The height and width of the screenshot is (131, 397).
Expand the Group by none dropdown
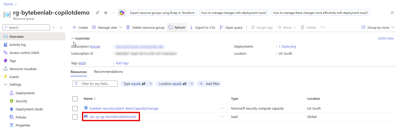point(378,27)
